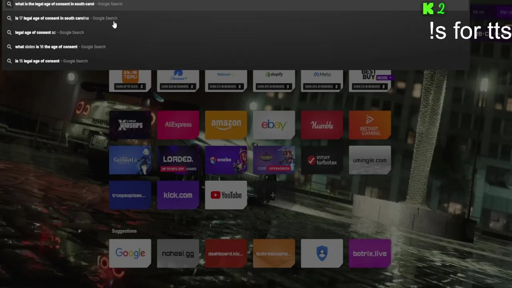Open the Walmart rewards tile
The height and width of the screenshot is (288, 512).
point(226,80)
